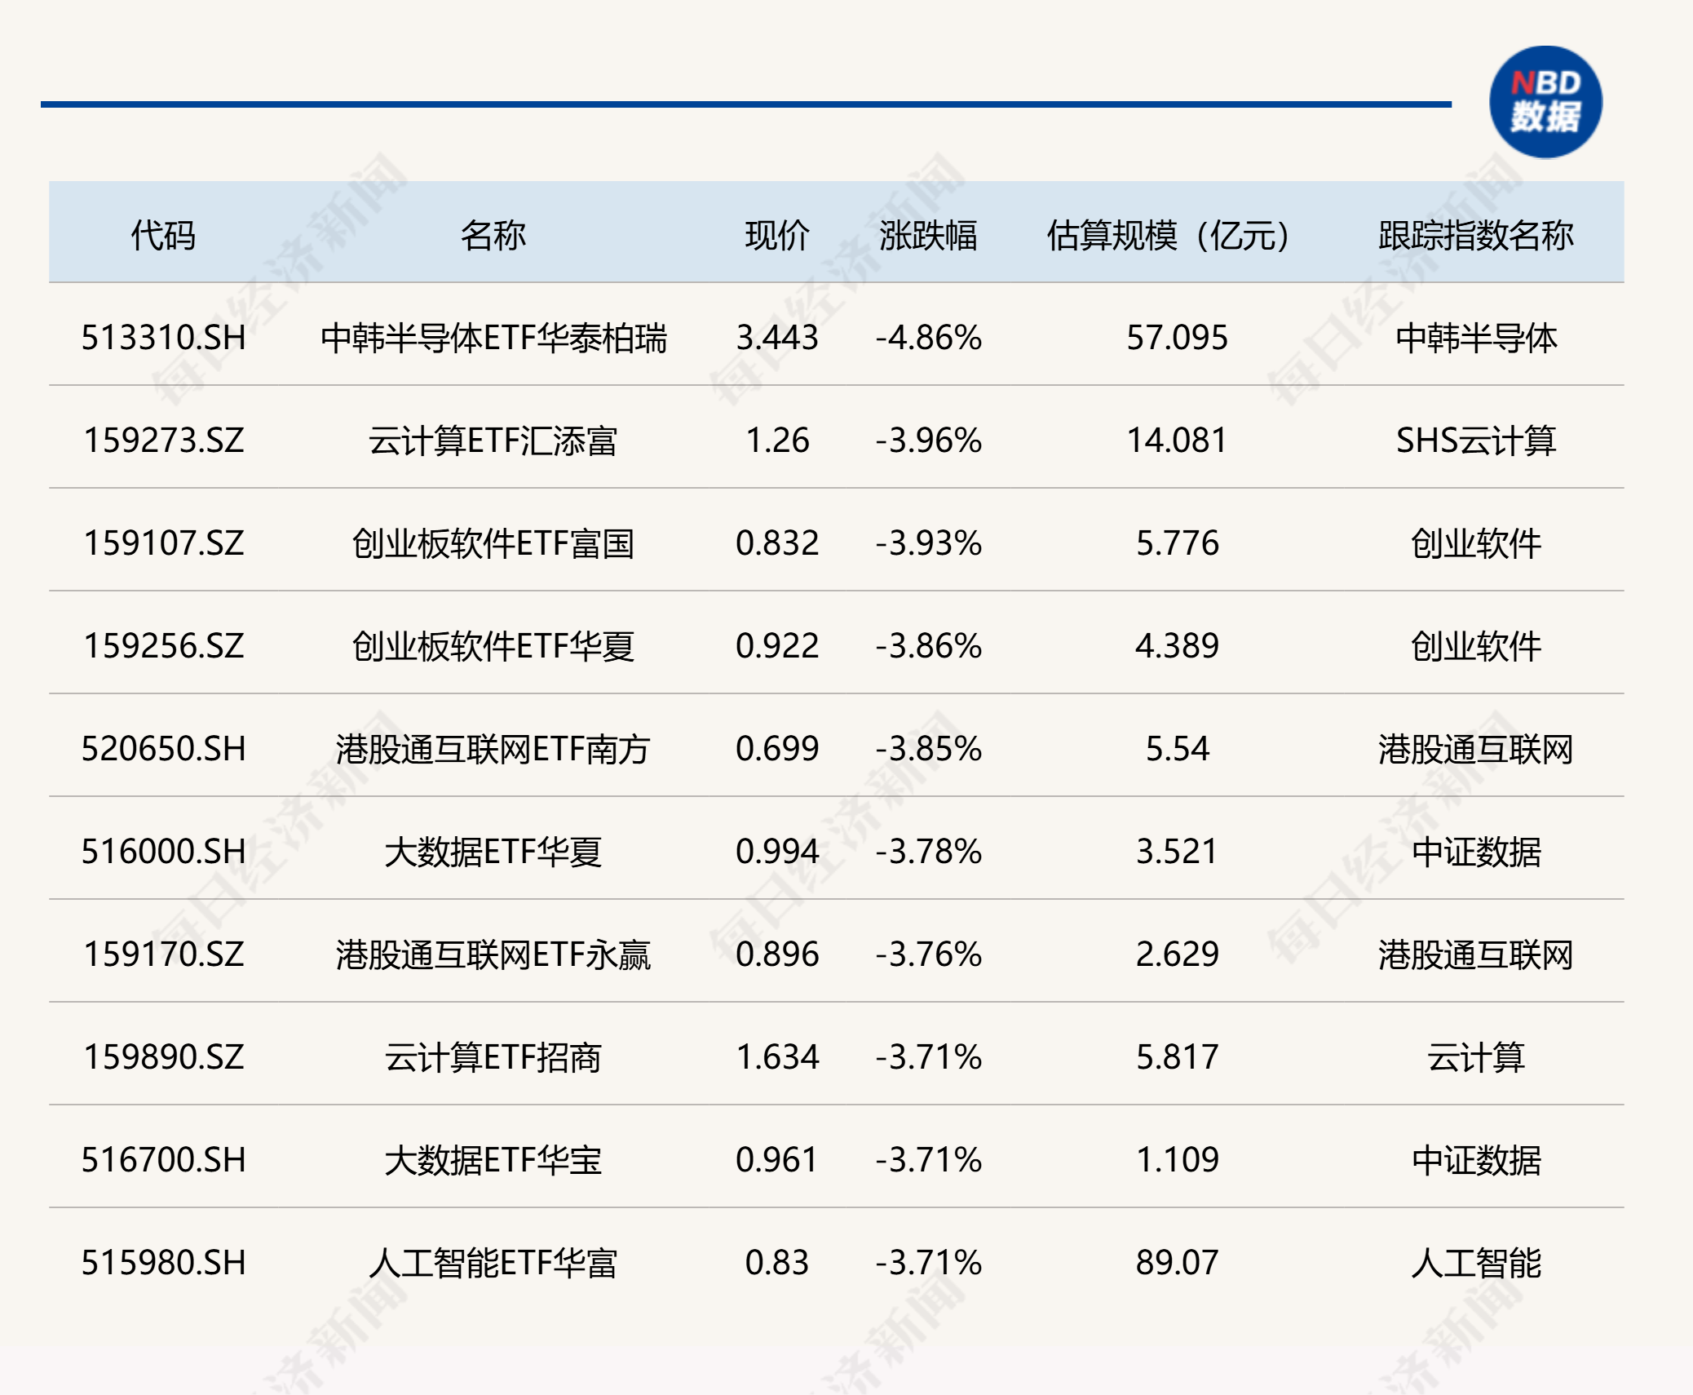Viewport: 1693px width, 1395px height.
Task: Click the 名称 column header
Action: (493, 235)
